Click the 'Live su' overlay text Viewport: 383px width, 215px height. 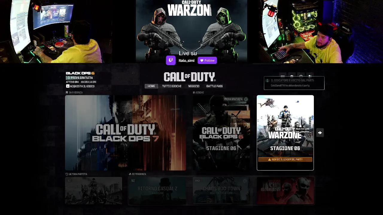tap(188, 53)
